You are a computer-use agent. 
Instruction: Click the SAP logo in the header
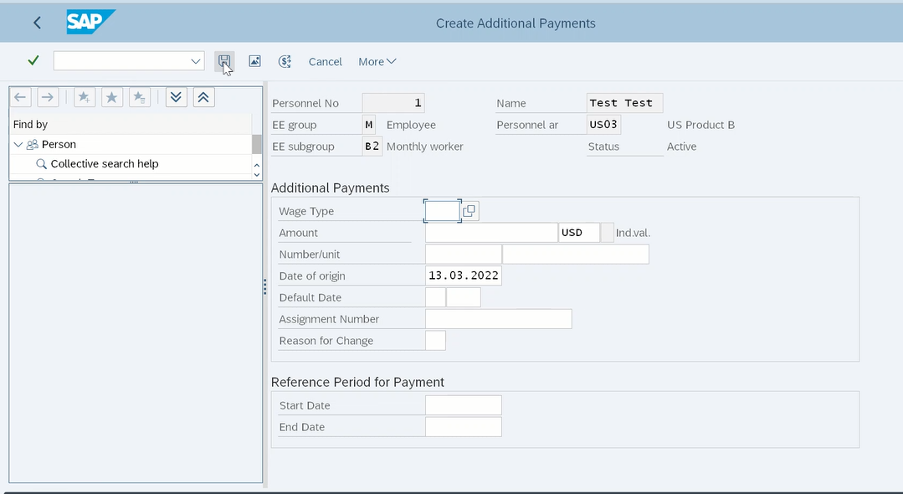pyautogui.click(x=90, y=23)
